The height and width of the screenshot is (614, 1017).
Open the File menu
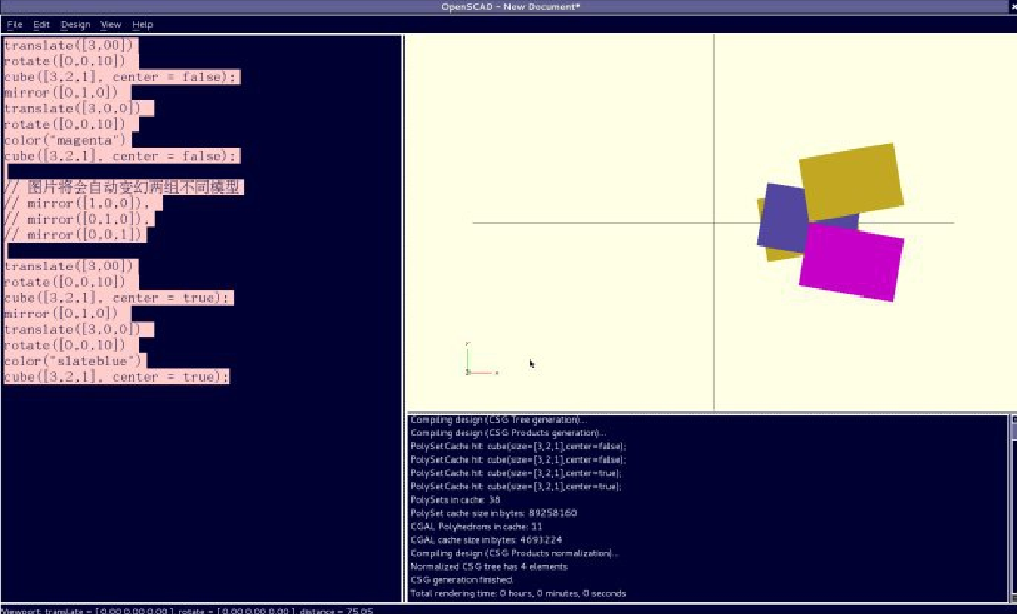pos(14,25)
